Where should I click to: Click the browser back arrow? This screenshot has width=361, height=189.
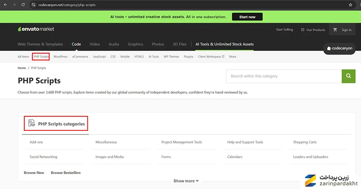click(5, 5)
